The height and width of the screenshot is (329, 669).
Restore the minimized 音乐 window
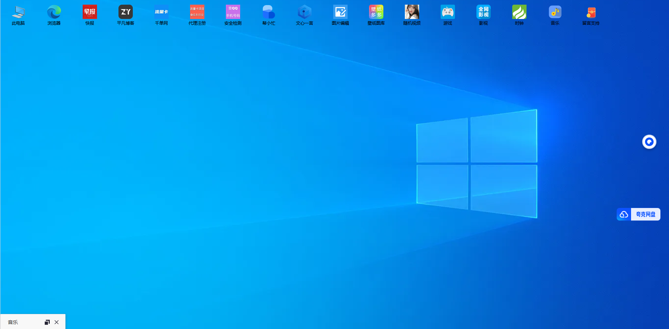click(x=47, y=322)
